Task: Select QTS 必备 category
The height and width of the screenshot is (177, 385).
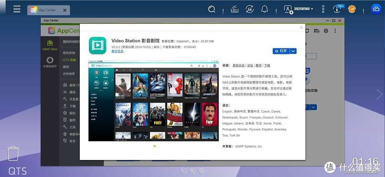Action: [x=70, y=60]
